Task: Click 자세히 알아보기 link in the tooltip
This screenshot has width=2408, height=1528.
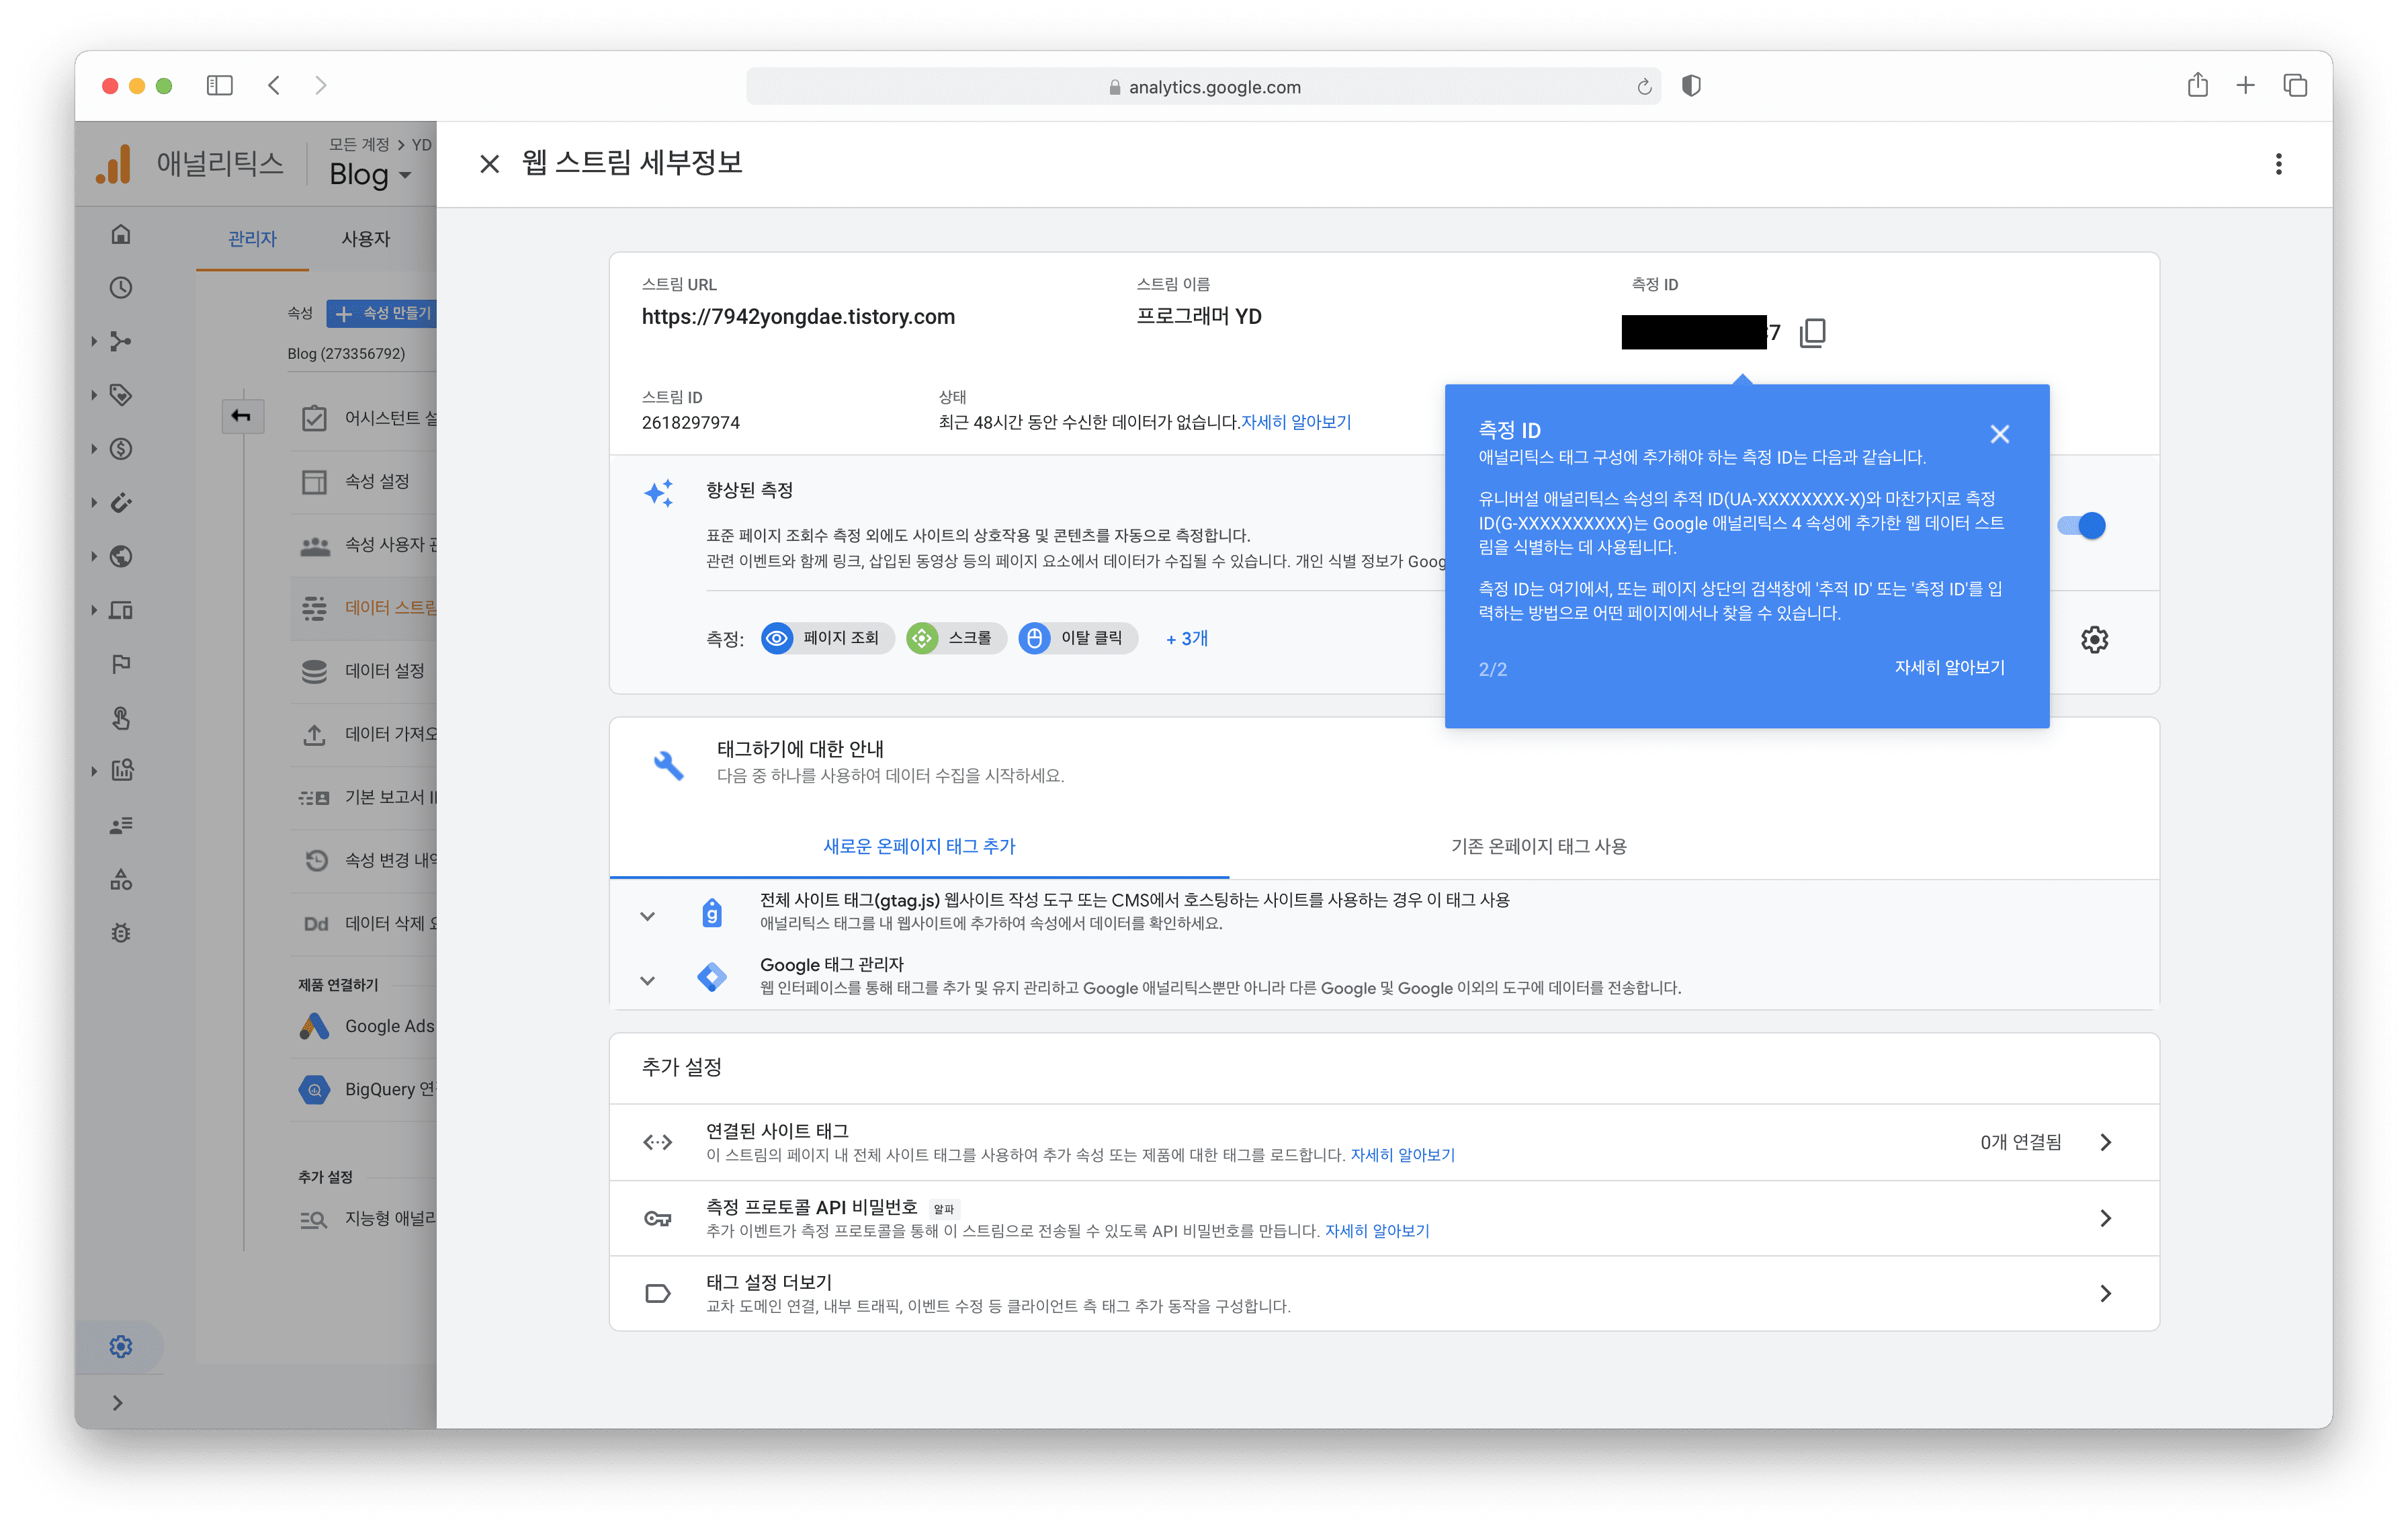Action: click(1949, 667)
